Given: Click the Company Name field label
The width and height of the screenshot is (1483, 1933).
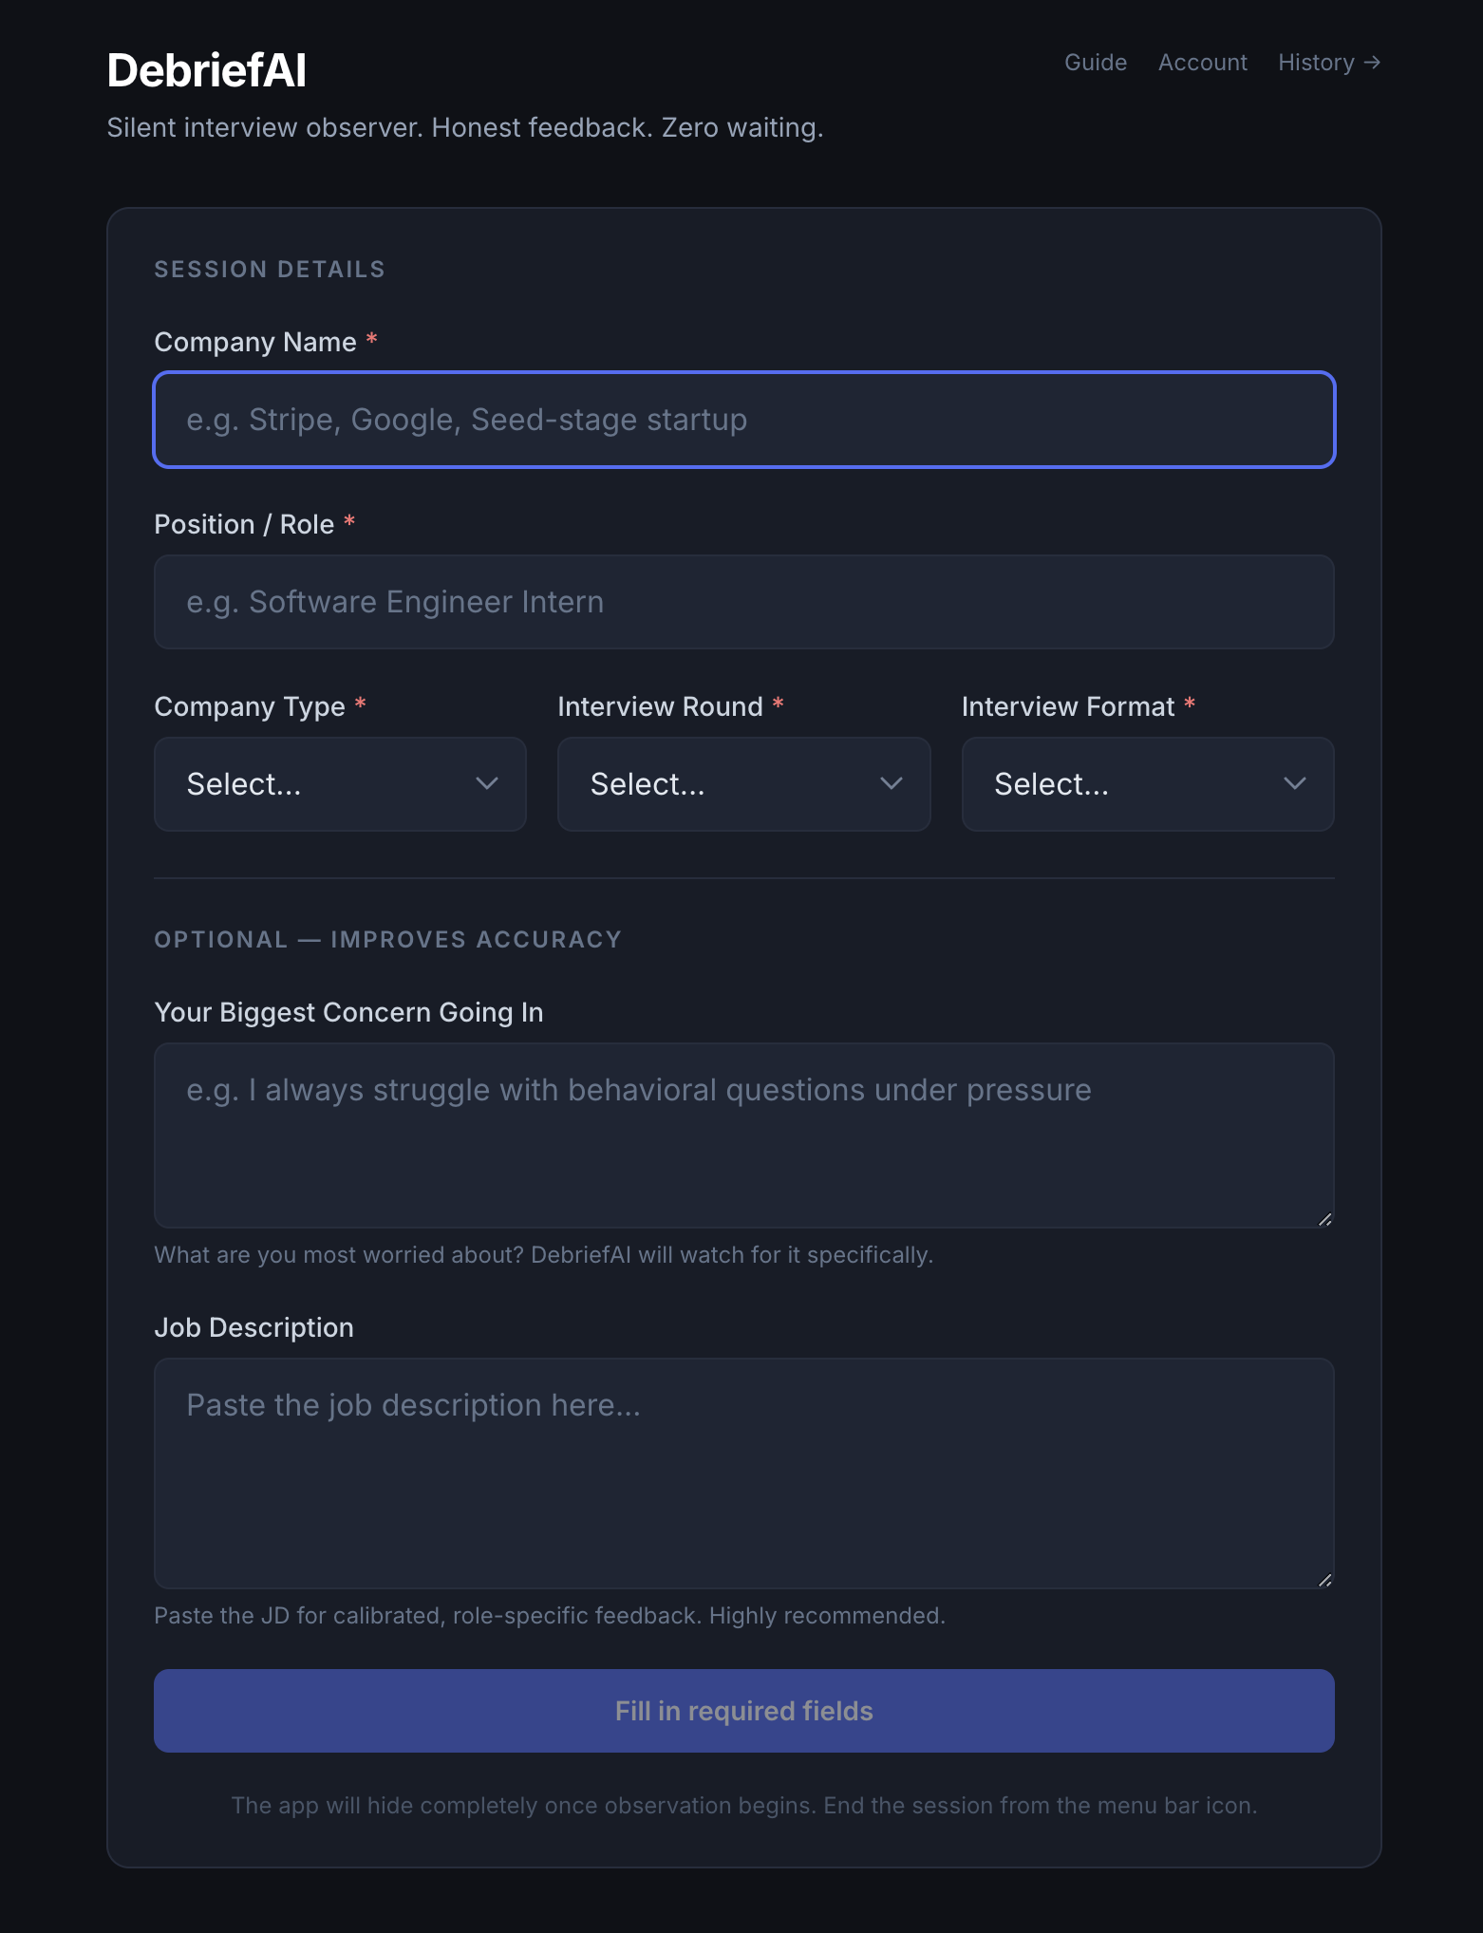Looking at the screenshot, I should 255,342.
